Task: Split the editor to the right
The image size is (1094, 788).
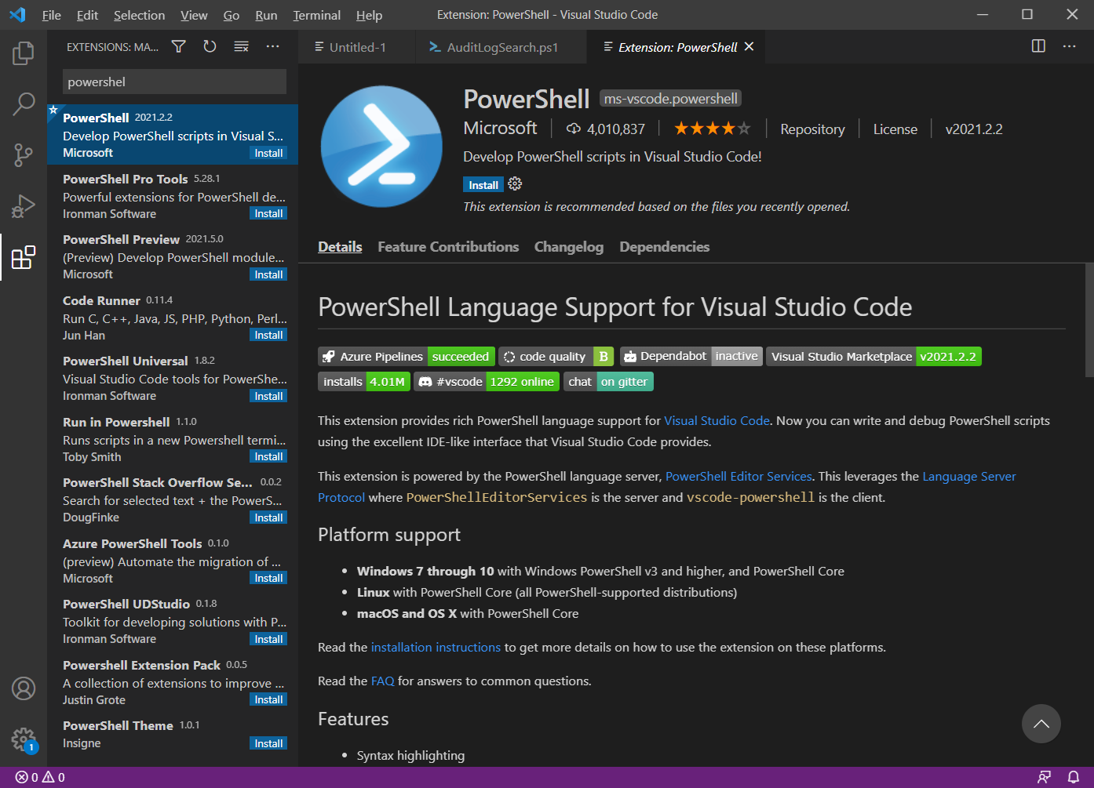Action: coord(1038,46)
